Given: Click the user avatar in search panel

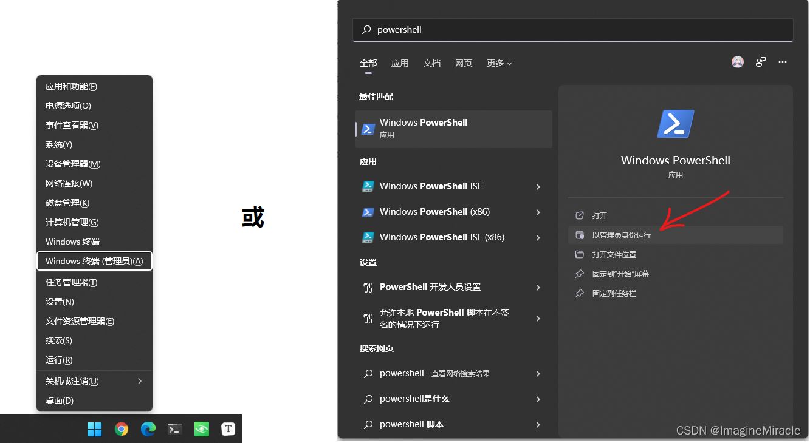Looking at the screenshot, I should tap(738, 62).
